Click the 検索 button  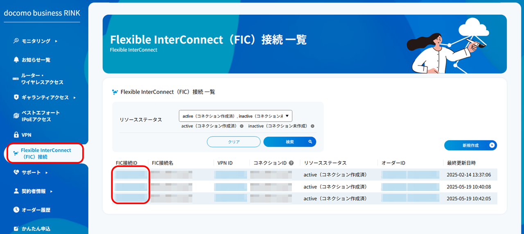[x=290, y=142]
